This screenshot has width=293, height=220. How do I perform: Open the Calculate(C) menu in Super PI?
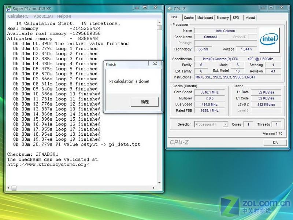(x=19, y=16)
